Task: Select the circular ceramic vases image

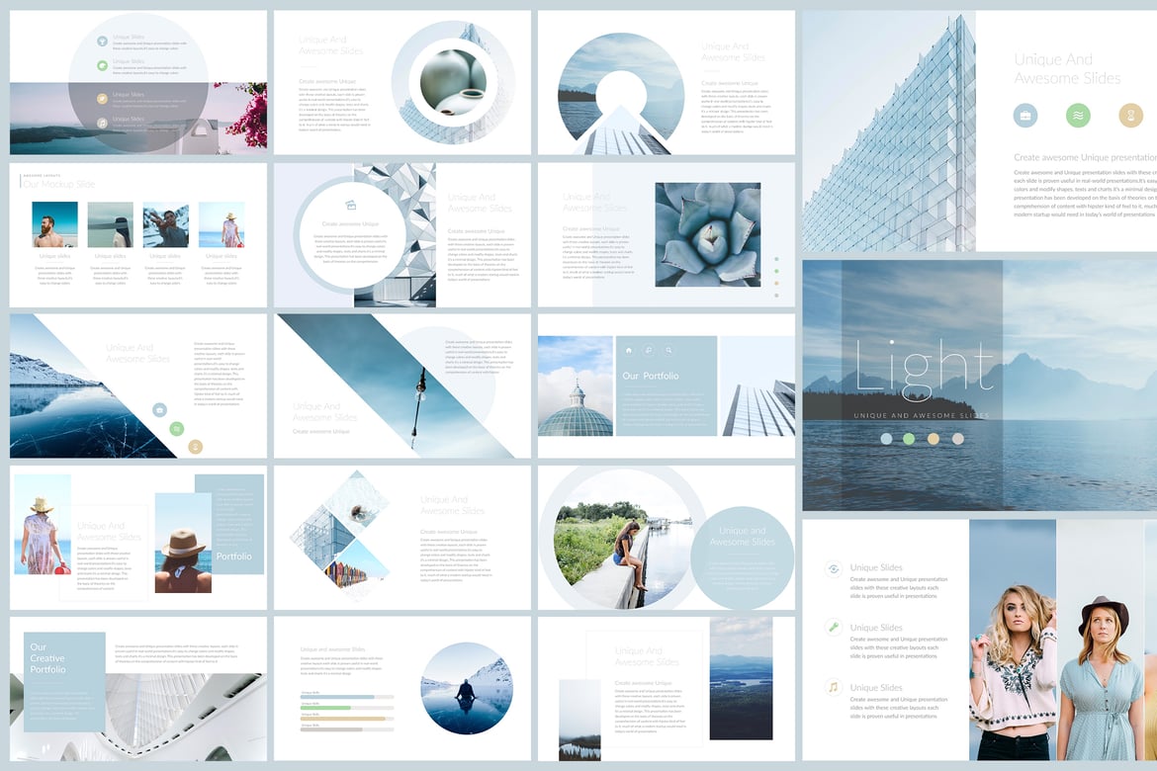Action: [453, 82]
